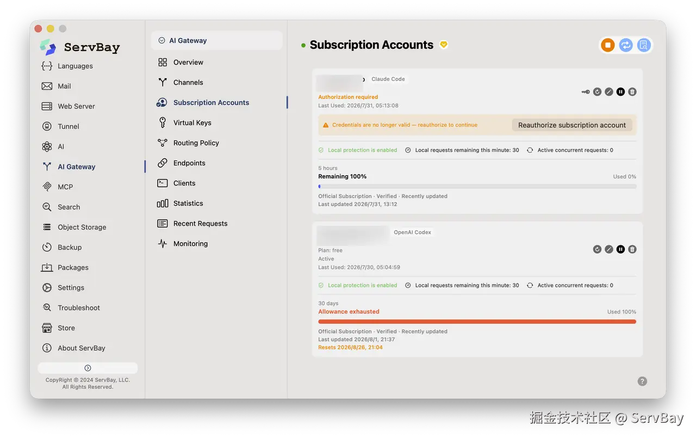Open Monitoring page
696x438 pixels.
tap(190, 243)
